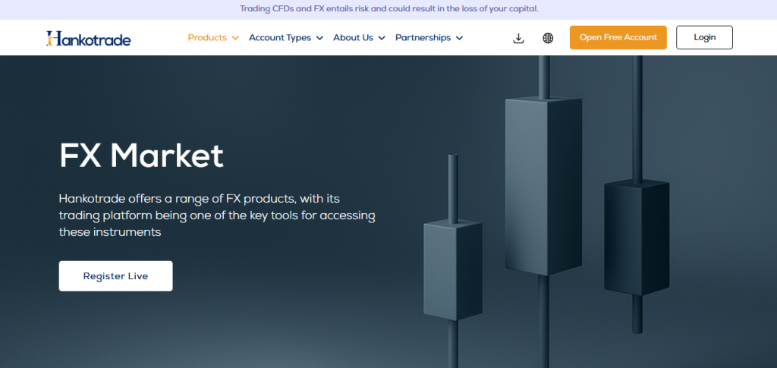Screen dimensions: 777x368
Task: Choose the About Us menu label
Action: coord(353,38)
